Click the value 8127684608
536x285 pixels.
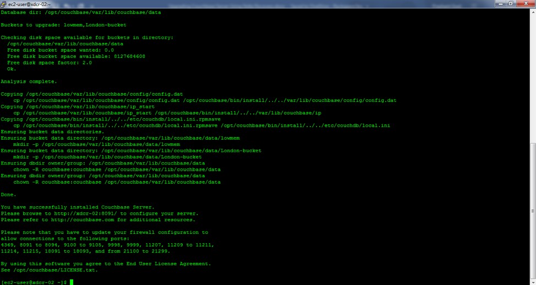(x=129, y=56)
